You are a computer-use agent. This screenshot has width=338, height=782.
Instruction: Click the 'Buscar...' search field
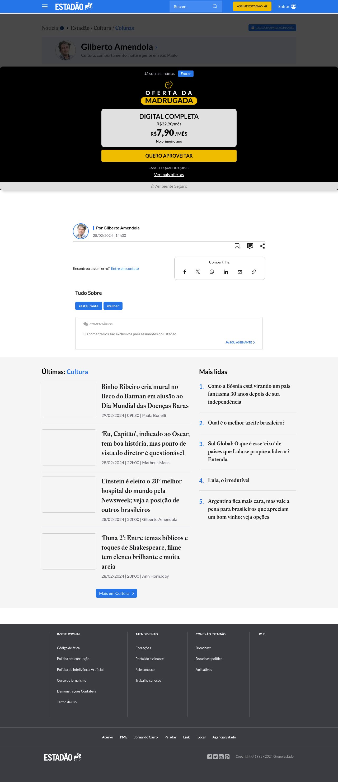191,6
